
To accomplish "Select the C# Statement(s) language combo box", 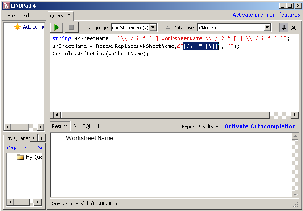I will (134, 28).
